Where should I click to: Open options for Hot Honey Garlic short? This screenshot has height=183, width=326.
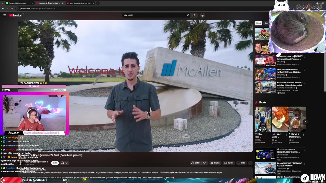pyautogui.click(x=286, y=135)
